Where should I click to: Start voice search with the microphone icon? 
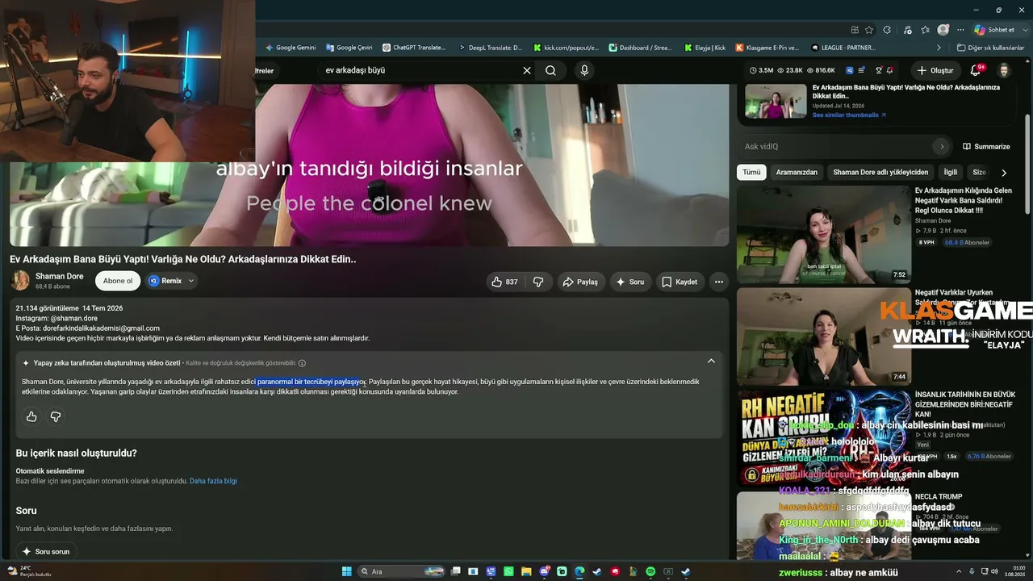584,70
